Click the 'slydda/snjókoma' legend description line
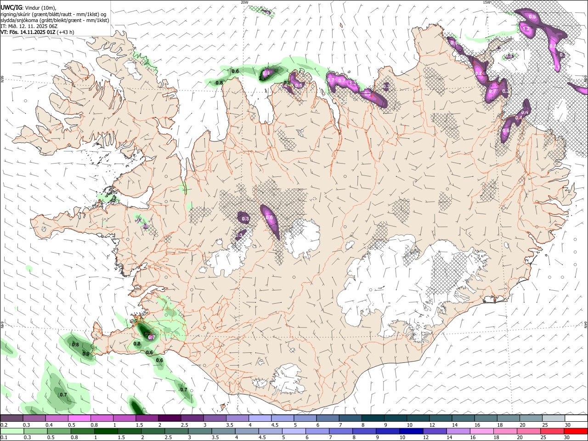The image size is (588, 441). click(55, 20)
